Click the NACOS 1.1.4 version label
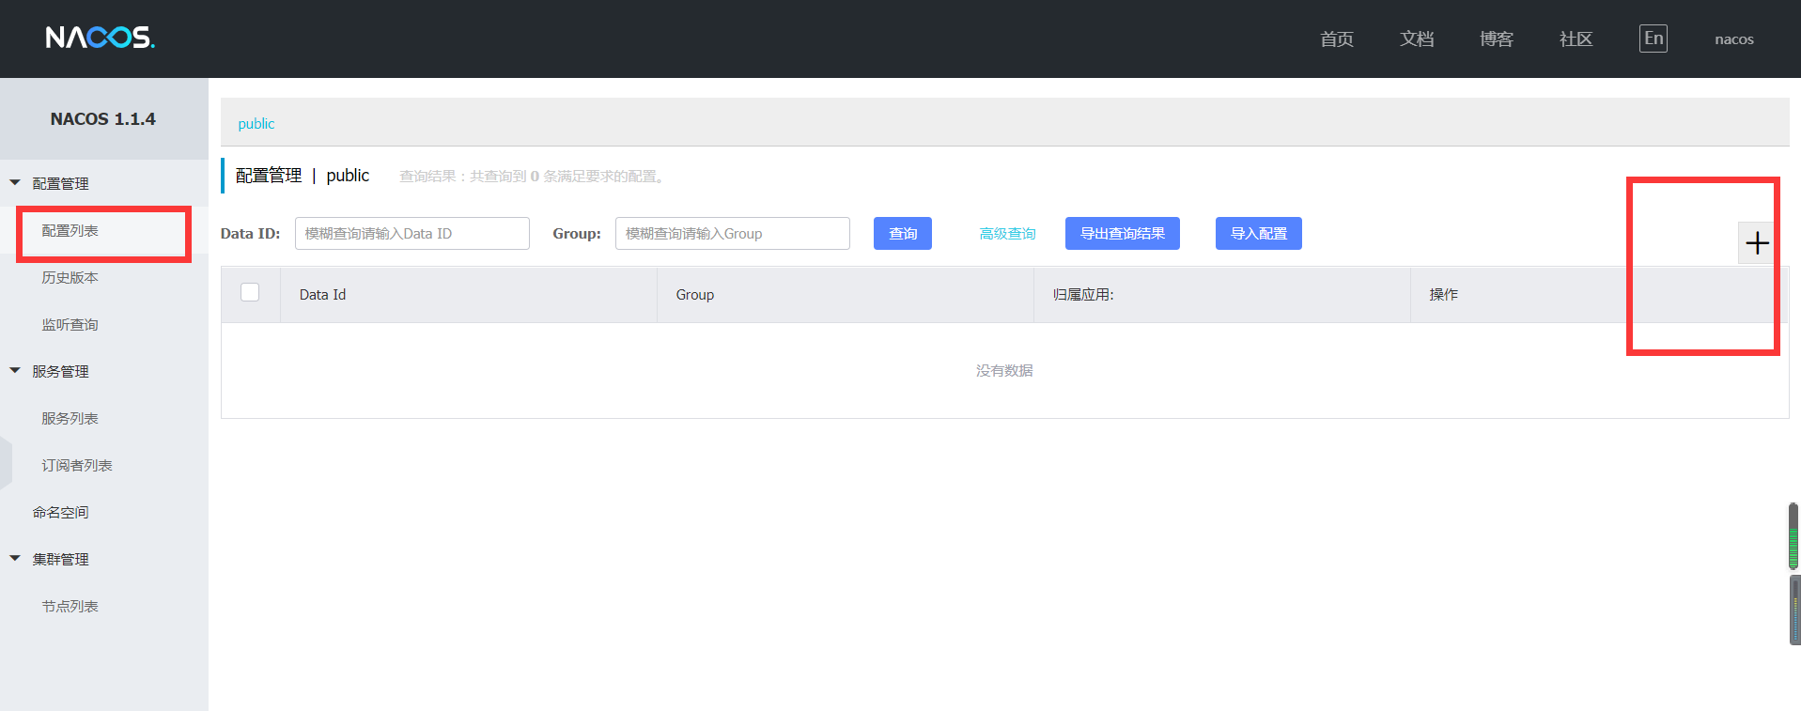This screenshot has width=1801, height=711. click(x=103, y=119)
